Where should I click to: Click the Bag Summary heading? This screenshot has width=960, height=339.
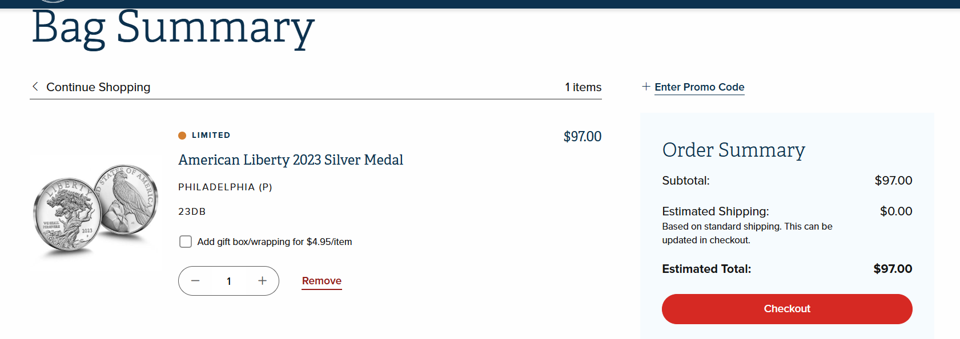(x=172, y=27)
